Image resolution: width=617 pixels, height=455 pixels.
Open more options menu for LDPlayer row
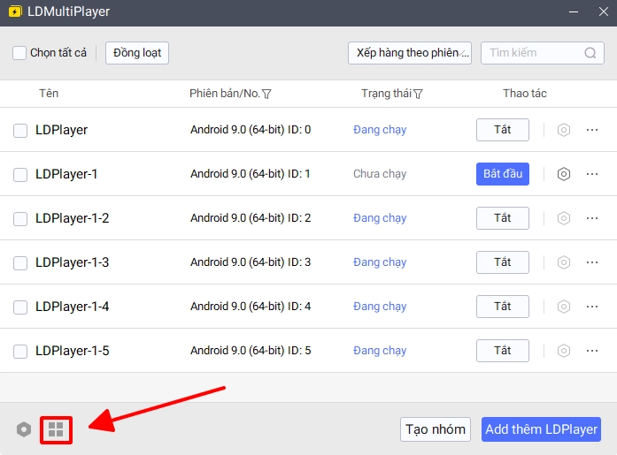[x=592, y=130]
